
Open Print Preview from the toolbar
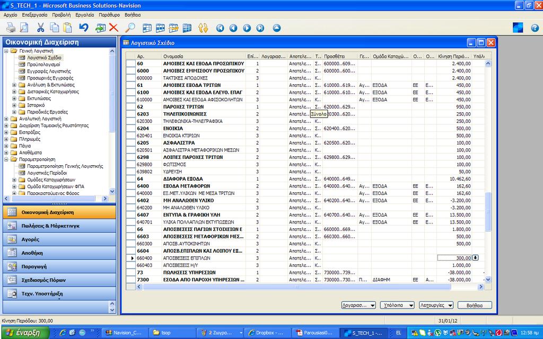click(24, 28)
